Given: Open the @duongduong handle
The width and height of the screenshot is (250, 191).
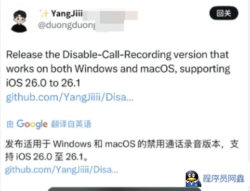Looking at the screenshot, I should coord(67,25).
